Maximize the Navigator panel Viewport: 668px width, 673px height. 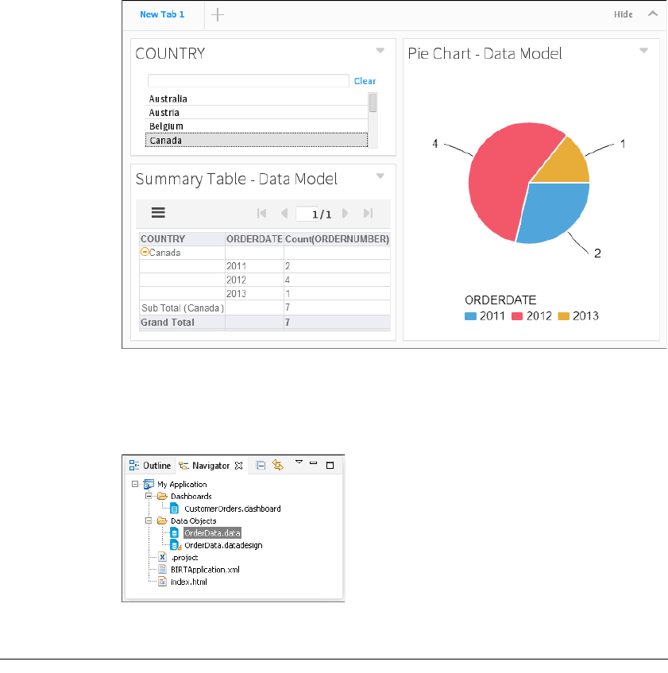(330, 466)
